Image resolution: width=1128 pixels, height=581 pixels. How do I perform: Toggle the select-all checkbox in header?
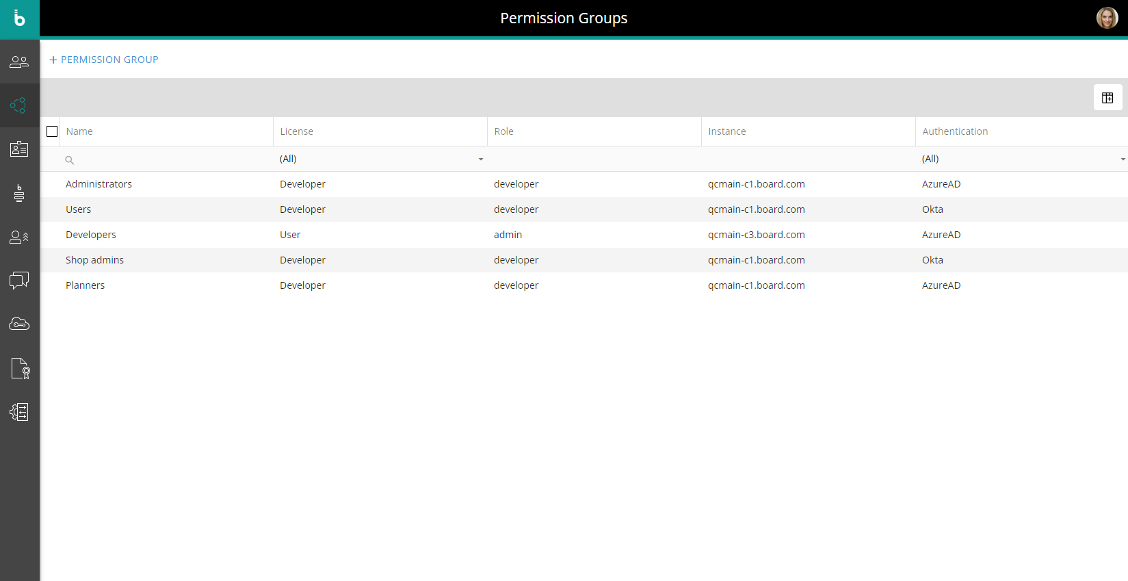coord(52,131)
